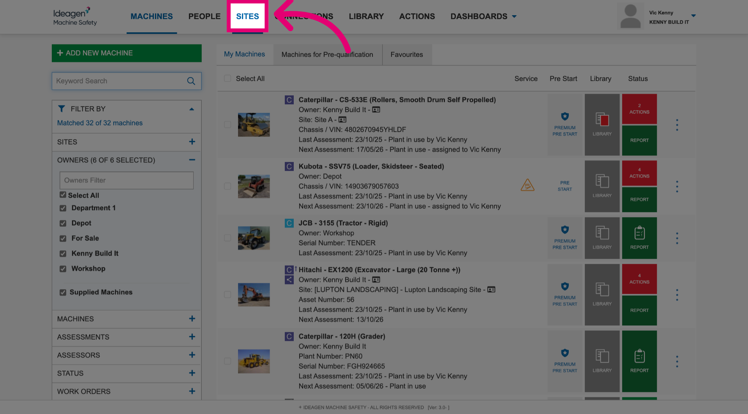This screenshot has height=414, width=748.
Task: Switch to the My Machines tab
Action: [244, 54]
